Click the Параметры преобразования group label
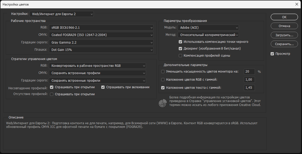Image resolution: width=302 pixels, height=154 pixels. (185, 21)
